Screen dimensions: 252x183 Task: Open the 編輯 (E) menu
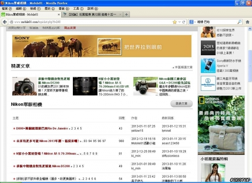pyautogui.click(x=21, y=9)
